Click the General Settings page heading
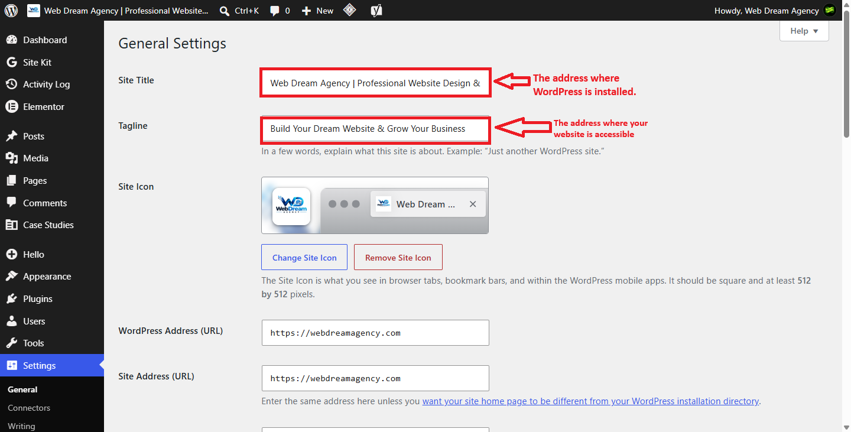This screenshot has width=851, height=432. 173,44
